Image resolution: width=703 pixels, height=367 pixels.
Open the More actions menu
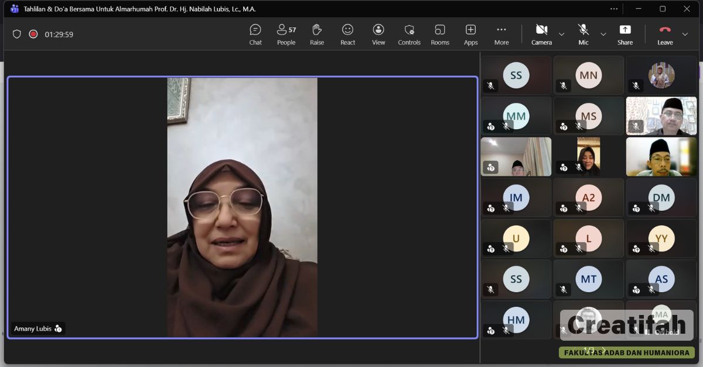tap(501, 34)
